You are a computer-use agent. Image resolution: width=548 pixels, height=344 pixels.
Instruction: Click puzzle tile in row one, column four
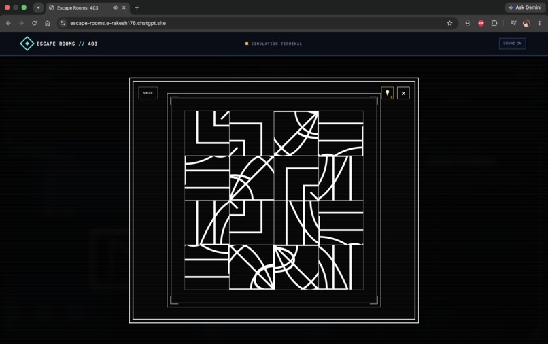click(x=341, y=133)
